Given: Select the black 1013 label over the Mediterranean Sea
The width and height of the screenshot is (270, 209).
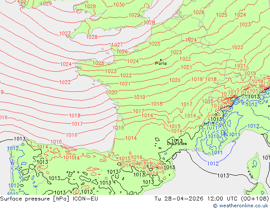Looking at the screenshot, I should point(223,176).
